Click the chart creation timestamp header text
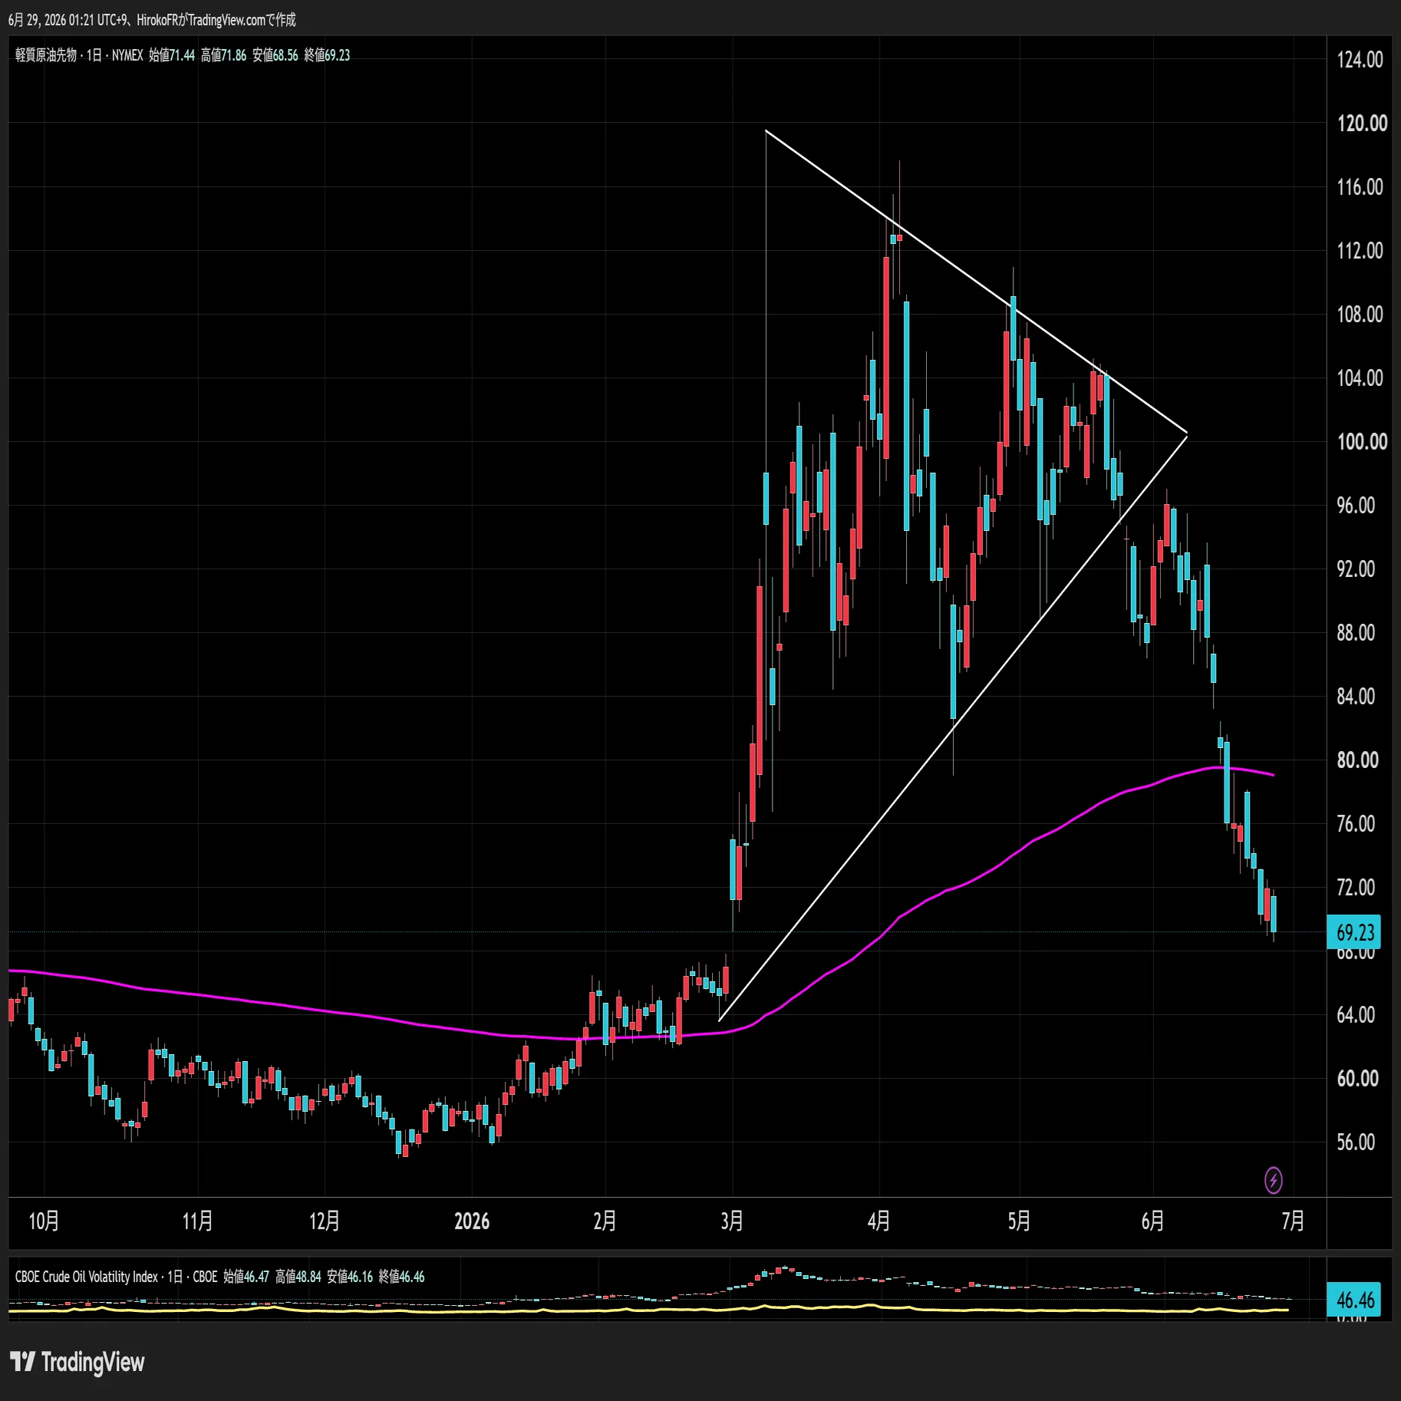The height and width of the screenshot is (1401, 1401). 152,20
